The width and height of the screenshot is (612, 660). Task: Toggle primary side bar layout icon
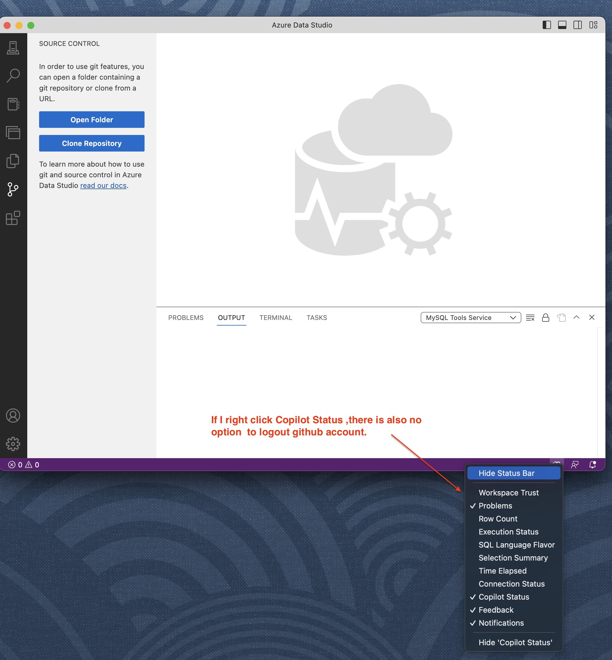click(547, 25)
